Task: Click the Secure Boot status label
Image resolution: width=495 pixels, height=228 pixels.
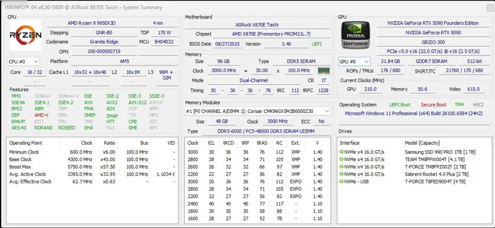Action: click(x=434, y=105)
